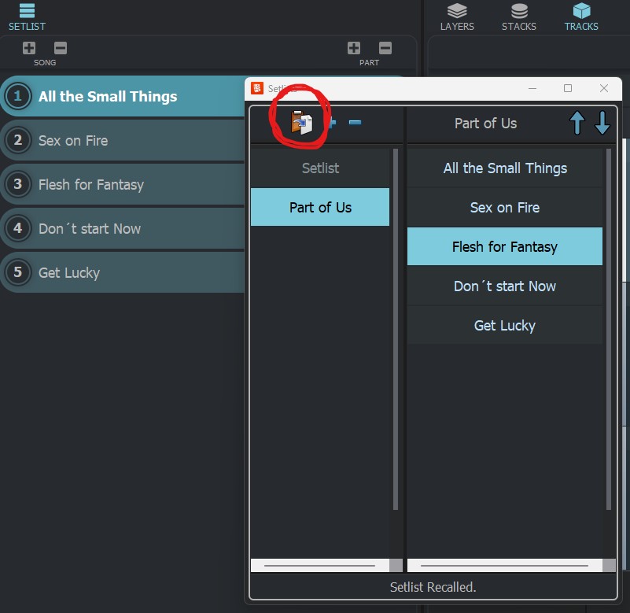
Task: Click the Setlist column header
Action: pyautogui.click(x=320, y=168)
